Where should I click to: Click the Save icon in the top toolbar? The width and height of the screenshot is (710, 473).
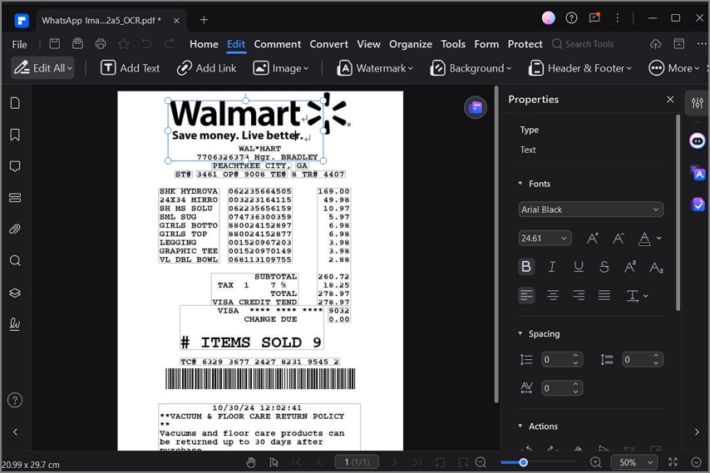(55, 44)
